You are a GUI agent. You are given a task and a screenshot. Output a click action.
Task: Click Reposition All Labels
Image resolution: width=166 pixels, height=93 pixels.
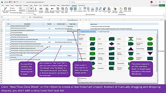pyautogui.click(x=52, y=10)
